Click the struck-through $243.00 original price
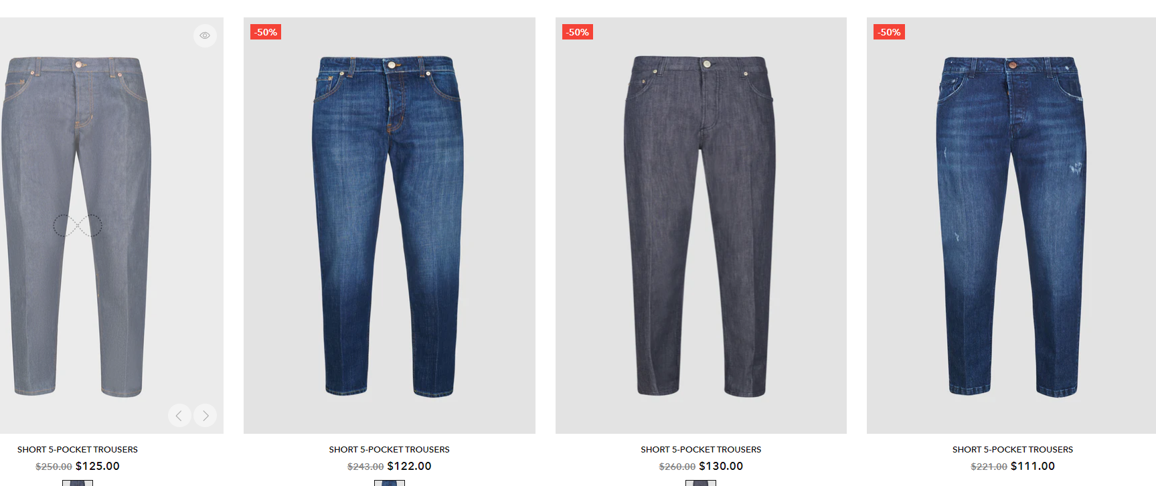1156x486 pixels. click(365, 467)
